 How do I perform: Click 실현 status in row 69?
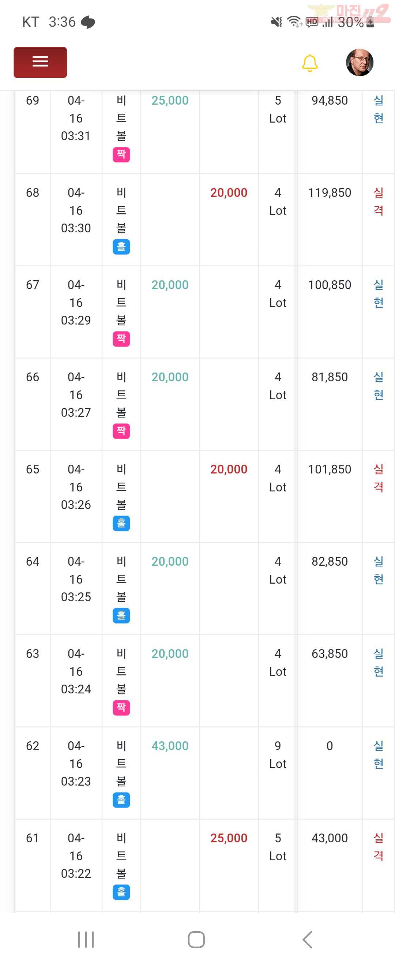click(378, 109)
